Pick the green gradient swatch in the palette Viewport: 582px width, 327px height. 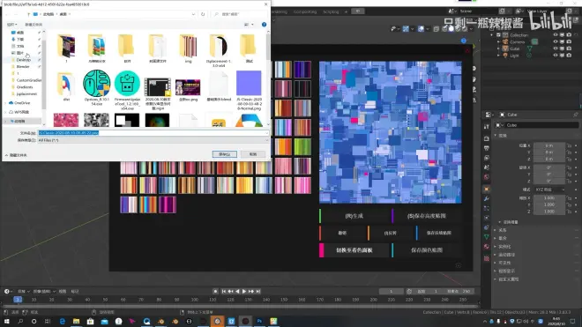coord(302,147)
